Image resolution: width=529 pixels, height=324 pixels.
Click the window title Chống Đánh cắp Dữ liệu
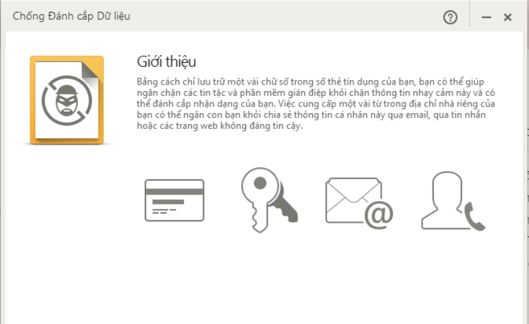pyautogui.click(x=71, y=16)
